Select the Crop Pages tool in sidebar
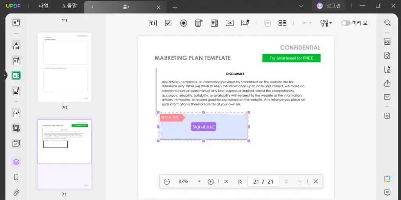The width and height of the screenshot is (401, 200). pyautogui.click(x=16, y=128)
